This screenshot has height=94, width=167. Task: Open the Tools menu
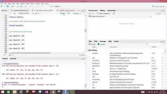[43, 4]
